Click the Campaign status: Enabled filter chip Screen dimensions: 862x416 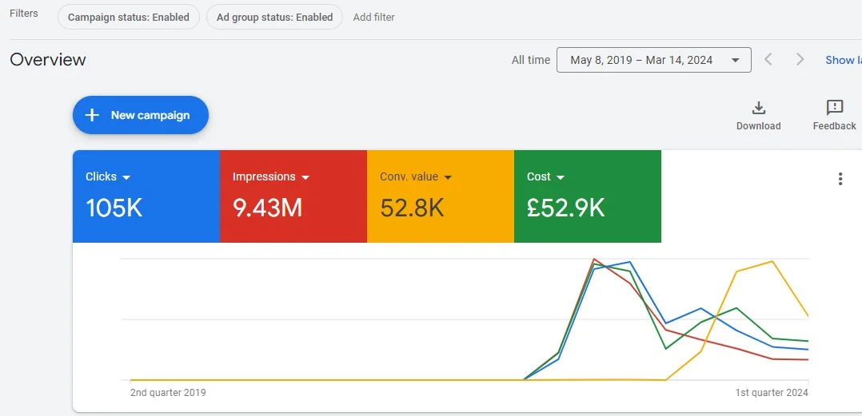[129, 17]
